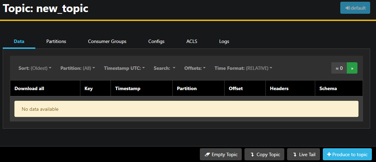376x162 pixels.
Task: Open the Search filter dropdown
Action: click(x=164, y=68)
